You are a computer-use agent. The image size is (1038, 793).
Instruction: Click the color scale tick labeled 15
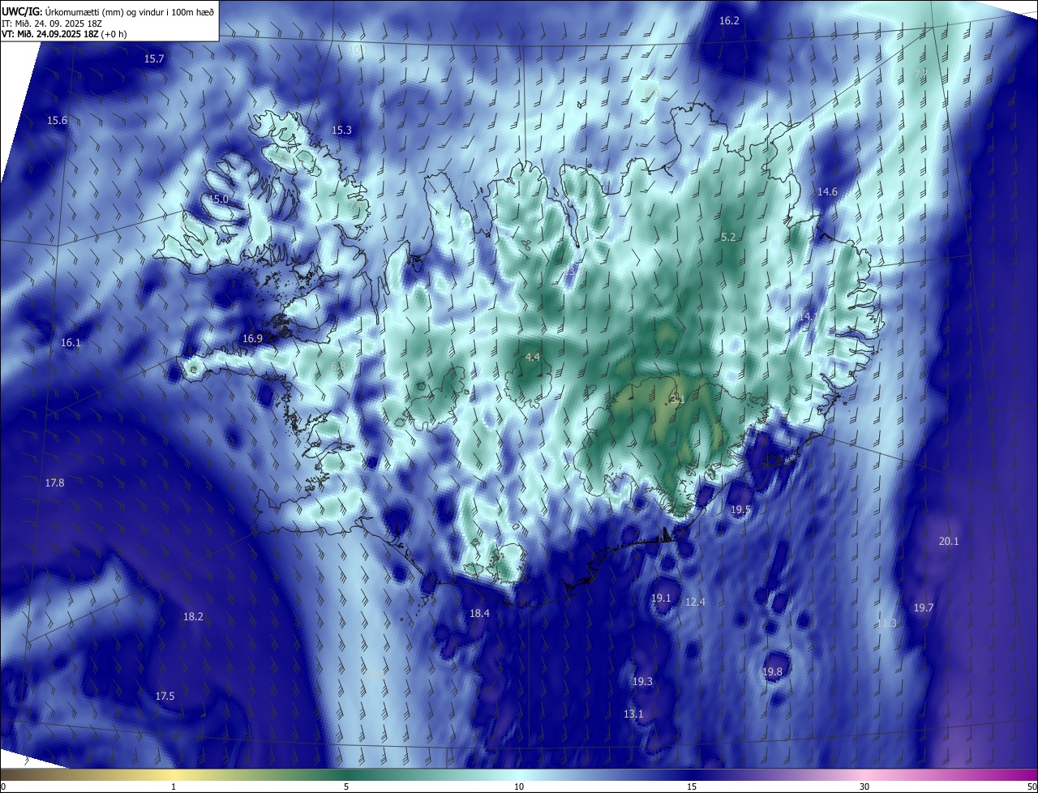coord(692,787)
